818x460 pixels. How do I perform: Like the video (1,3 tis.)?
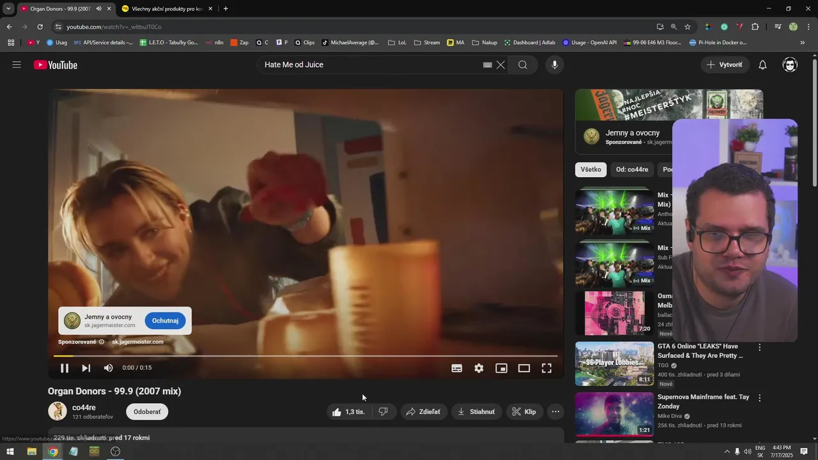(348, 411)
